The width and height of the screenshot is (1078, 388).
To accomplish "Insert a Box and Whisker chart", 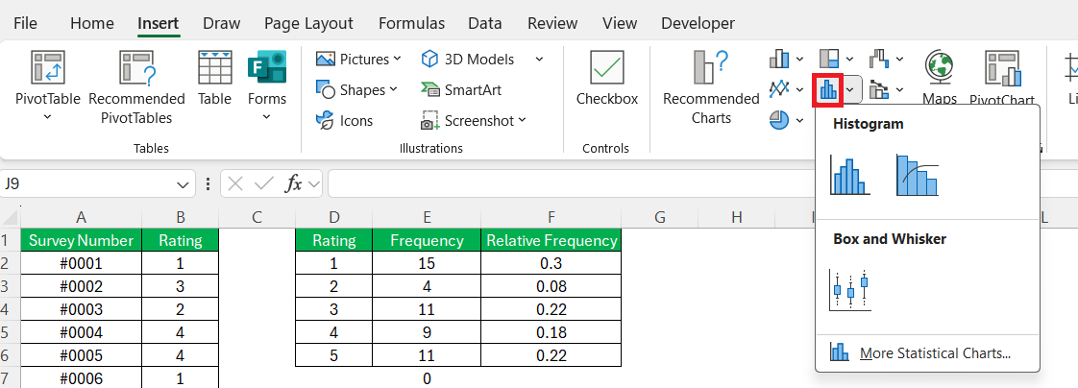I will (x=851, y=289).
